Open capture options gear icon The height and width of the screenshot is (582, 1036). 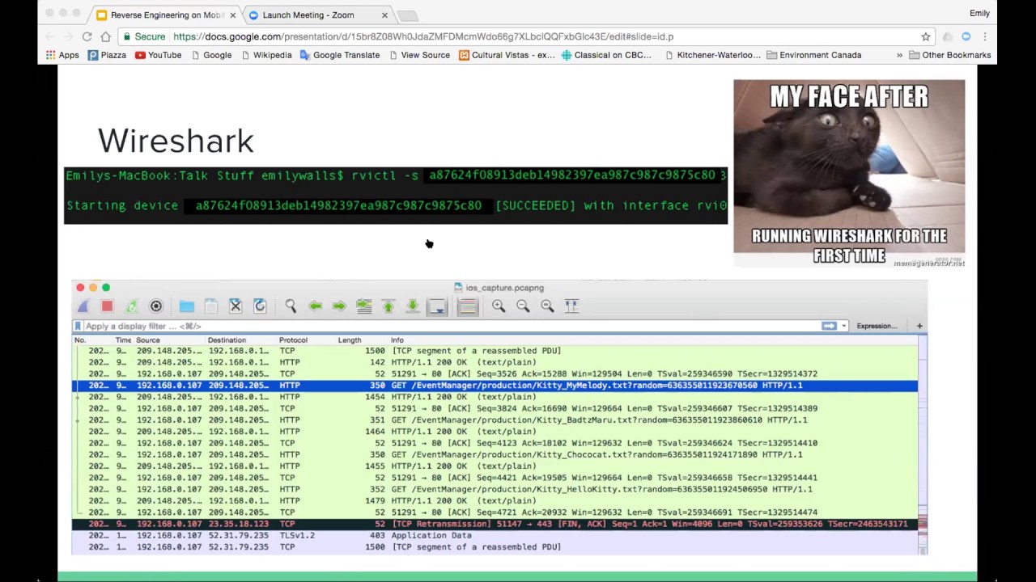pos(156,306)
